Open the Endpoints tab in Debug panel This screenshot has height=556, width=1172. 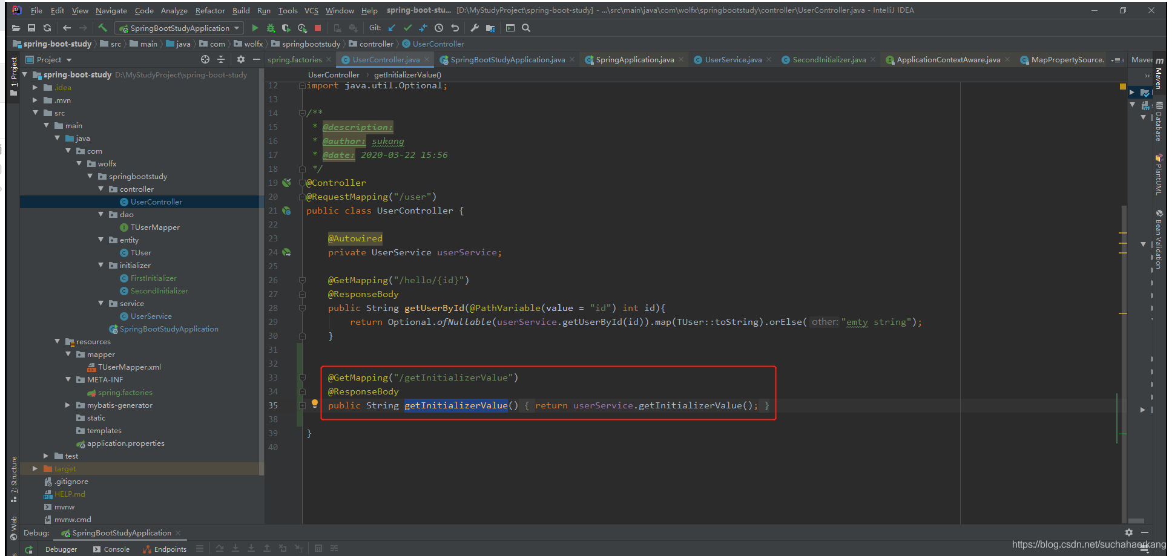(165, 549)
